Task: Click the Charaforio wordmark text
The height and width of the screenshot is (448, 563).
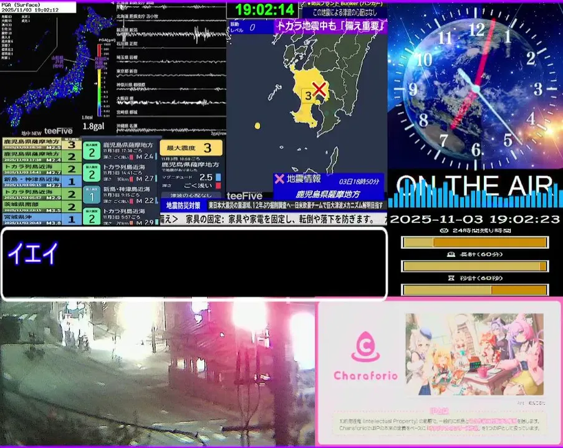Action: (365, 376)
